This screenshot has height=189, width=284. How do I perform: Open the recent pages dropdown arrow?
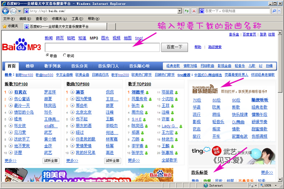pyautogui.click(x=19, y=11)
